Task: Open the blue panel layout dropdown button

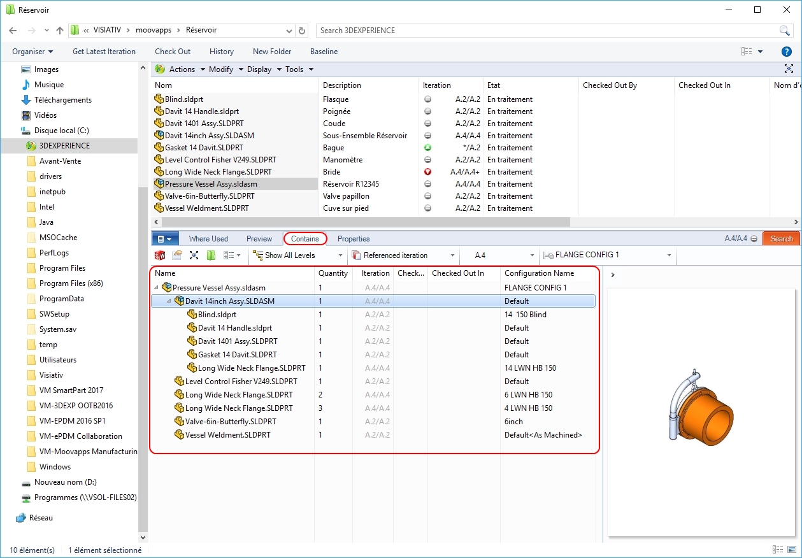Action: pyautogui.click(x=164, y=239)
